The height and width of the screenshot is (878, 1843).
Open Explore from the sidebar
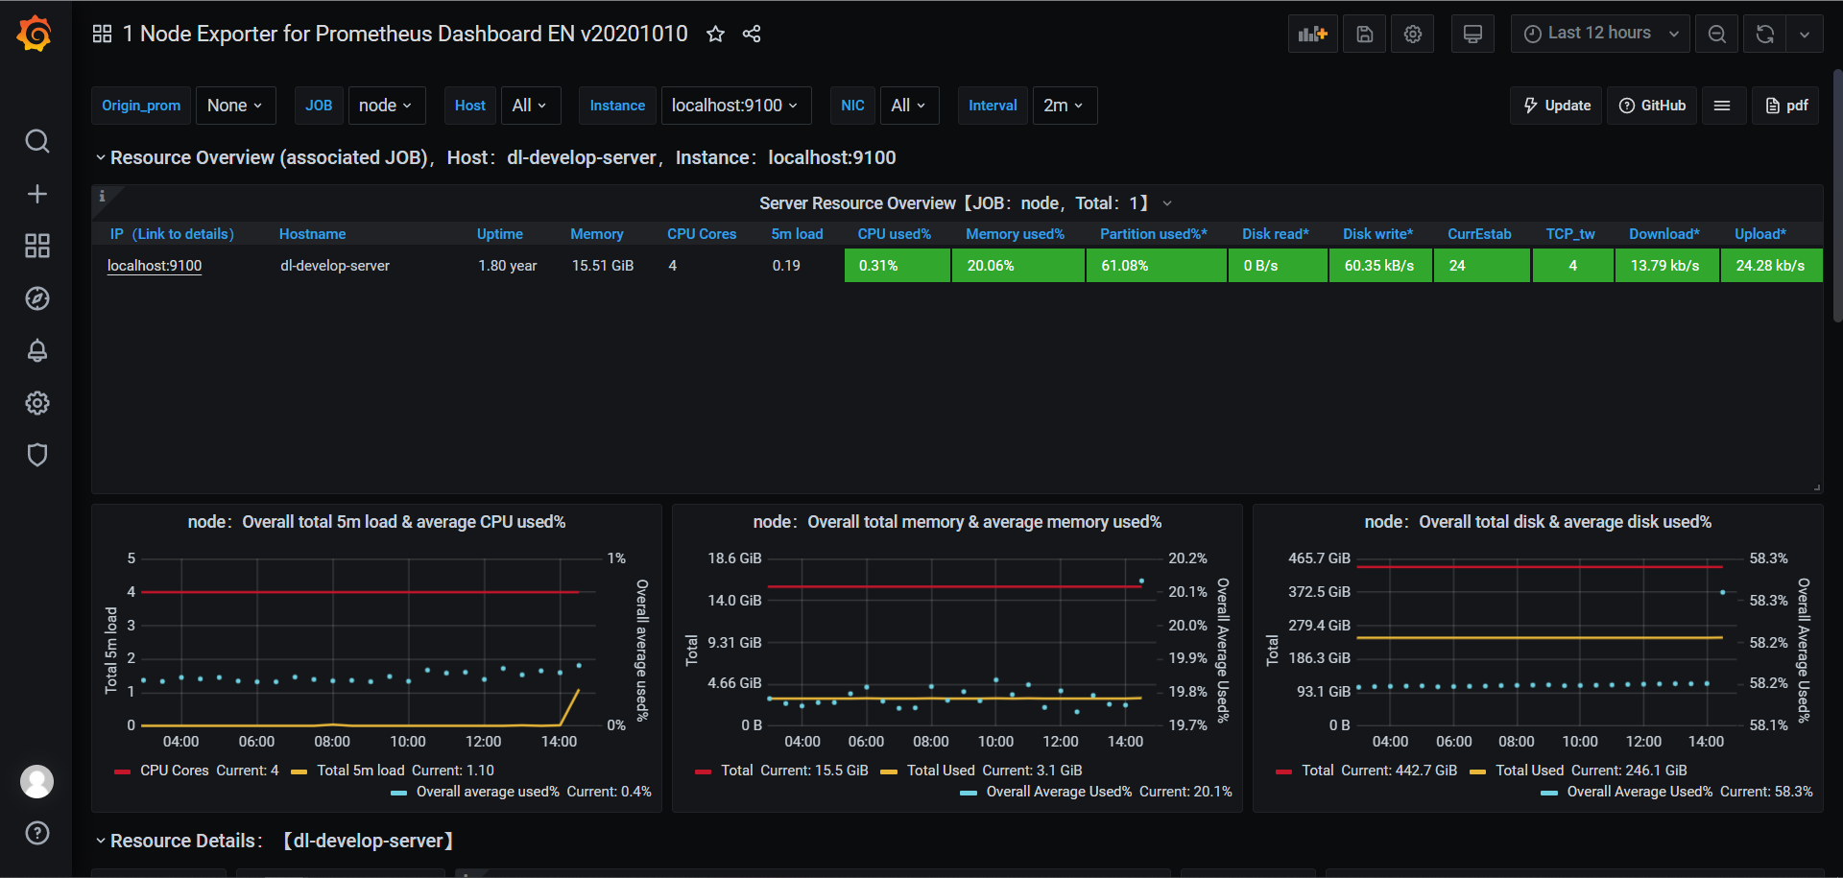click(x=36, y=298)
